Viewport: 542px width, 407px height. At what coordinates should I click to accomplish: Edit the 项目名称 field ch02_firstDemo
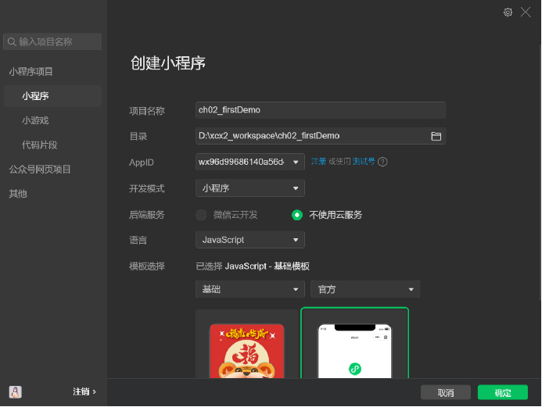(x=321, y=110)
